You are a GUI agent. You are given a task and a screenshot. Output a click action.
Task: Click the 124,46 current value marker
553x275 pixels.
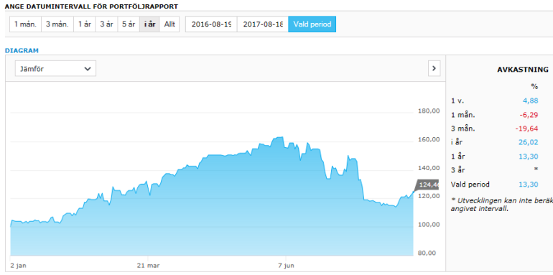click(428, 185)
